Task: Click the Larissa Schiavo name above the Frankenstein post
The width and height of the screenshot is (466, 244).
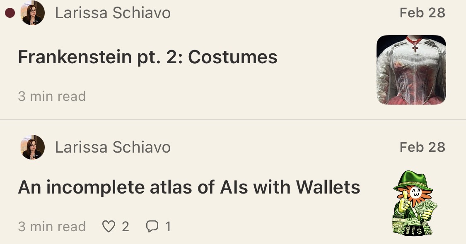Action: pyautogui.click(x=113, y=13)
